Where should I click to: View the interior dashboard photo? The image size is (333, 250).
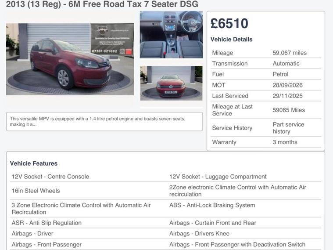pos(171,35)
